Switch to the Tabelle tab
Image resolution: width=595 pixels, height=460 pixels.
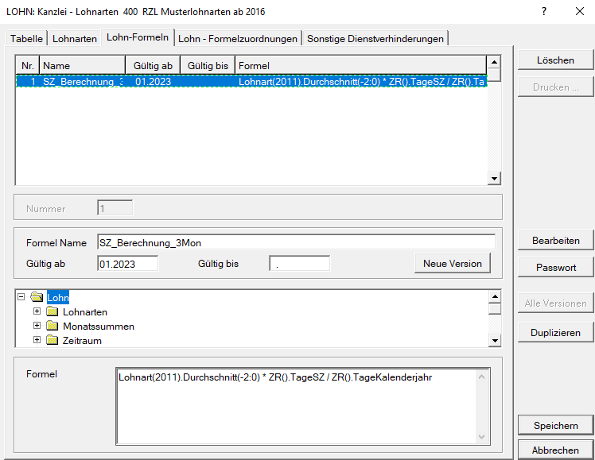pyautogui.click(x=26, y=38)
